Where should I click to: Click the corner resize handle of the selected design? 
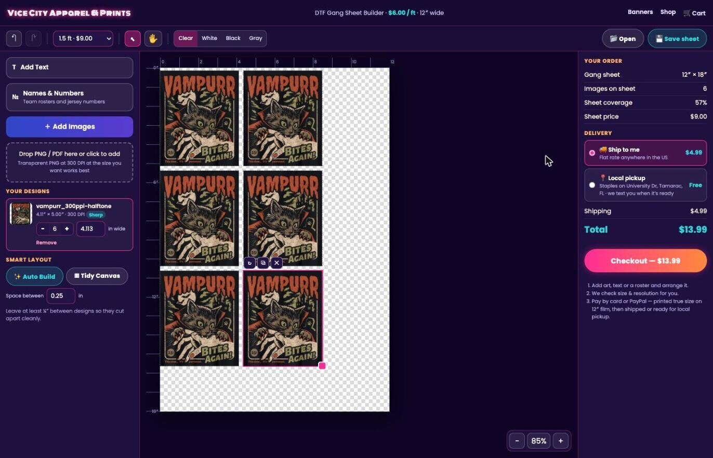pos(322,366)
